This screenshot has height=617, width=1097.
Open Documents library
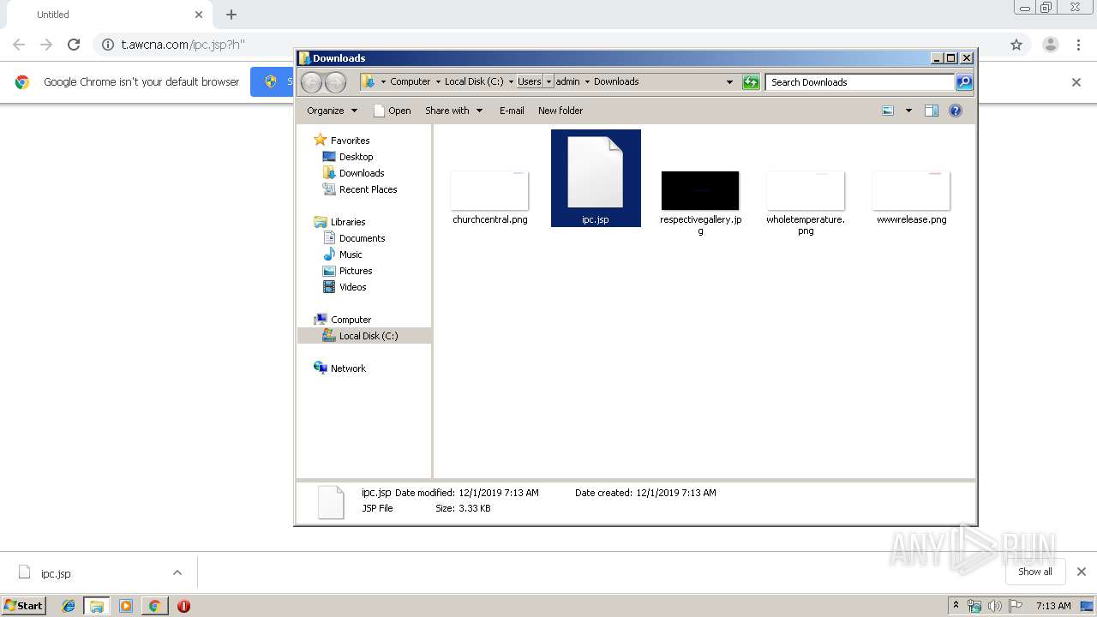point(362,238)
